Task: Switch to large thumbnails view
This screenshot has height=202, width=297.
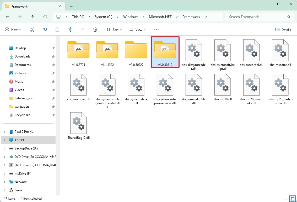Action: coord(293,199)
